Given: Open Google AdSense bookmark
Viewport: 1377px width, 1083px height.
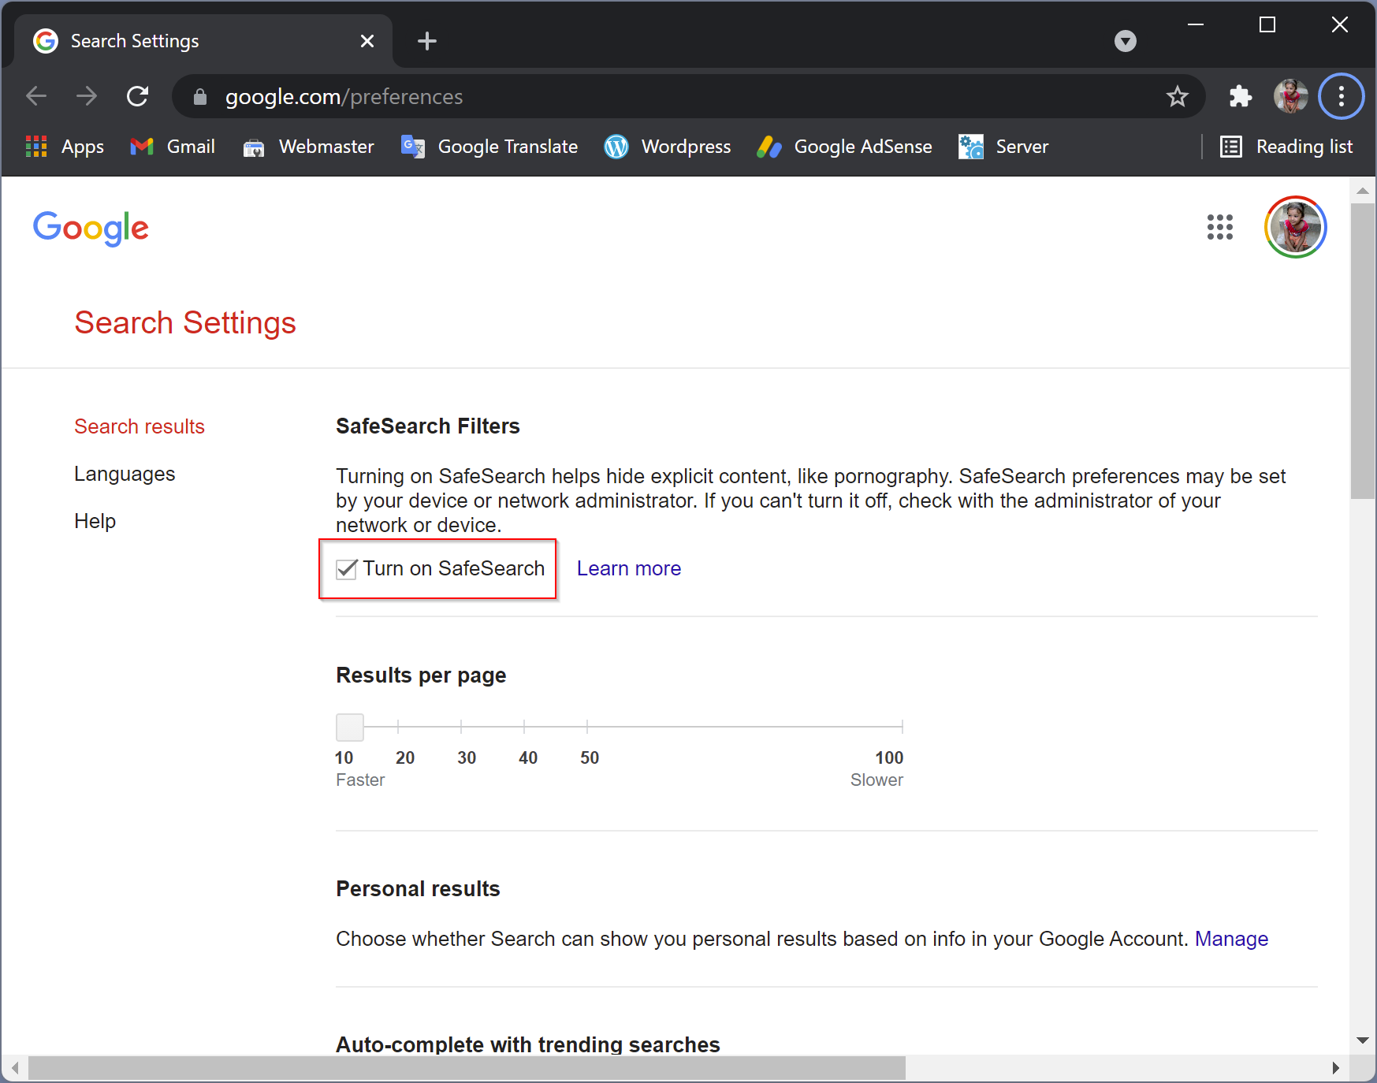Looking at the screenshot, I should [x=844, y=147].
